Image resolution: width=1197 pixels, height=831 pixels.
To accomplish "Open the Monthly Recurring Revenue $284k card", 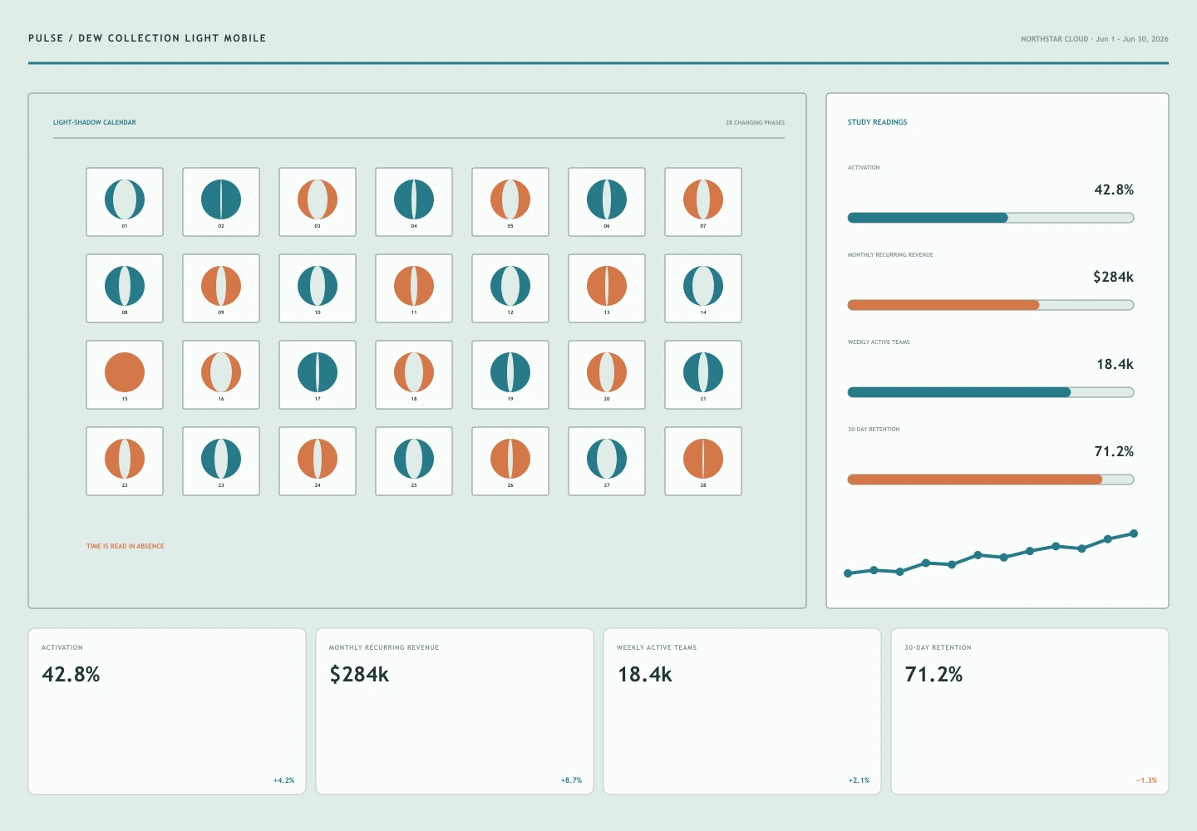I will pyautogui.click(x=455, y=711).
